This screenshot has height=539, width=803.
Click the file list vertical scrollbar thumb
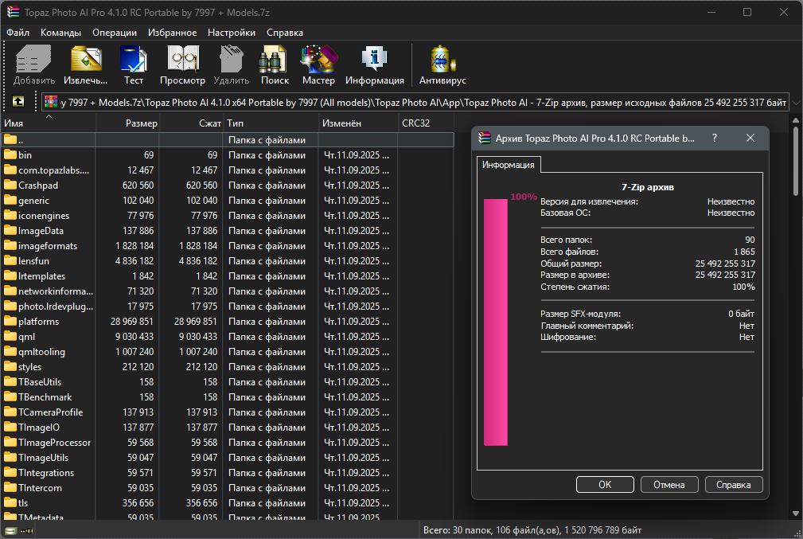coord(796,160)
